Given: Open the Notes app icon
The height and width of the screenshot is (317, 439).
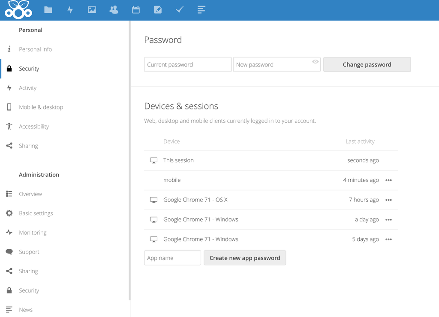Looking at the screenshot, I should pyautogui.click(x=157, y=9).
